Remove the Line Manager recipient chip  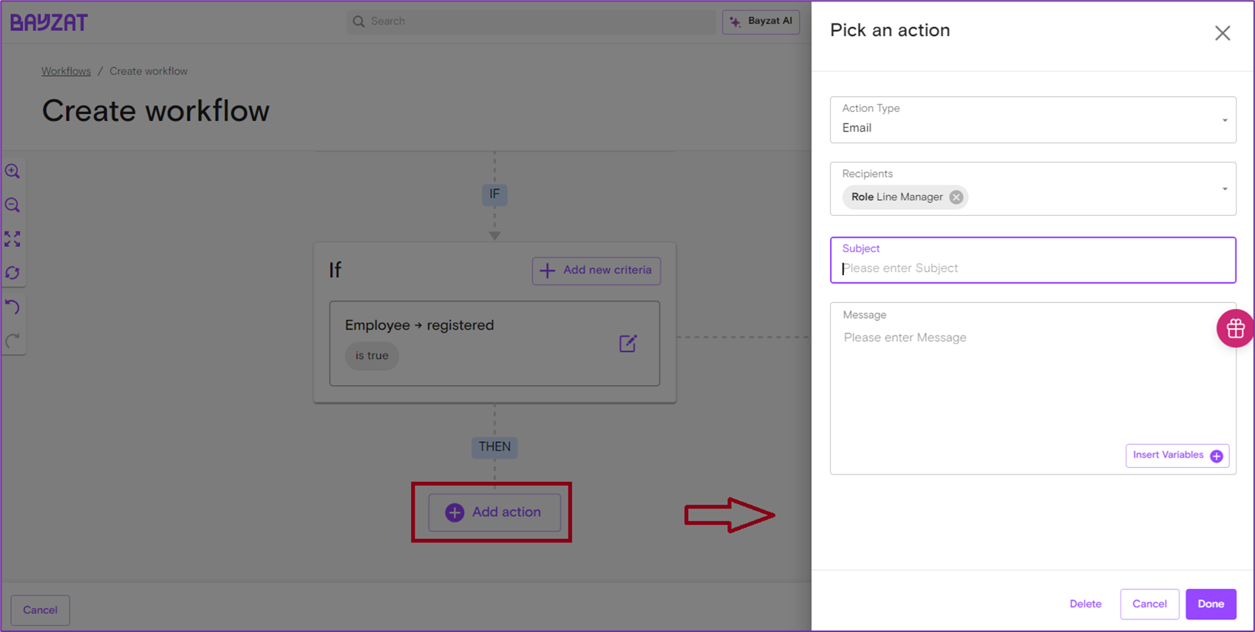tap(956, 197)
